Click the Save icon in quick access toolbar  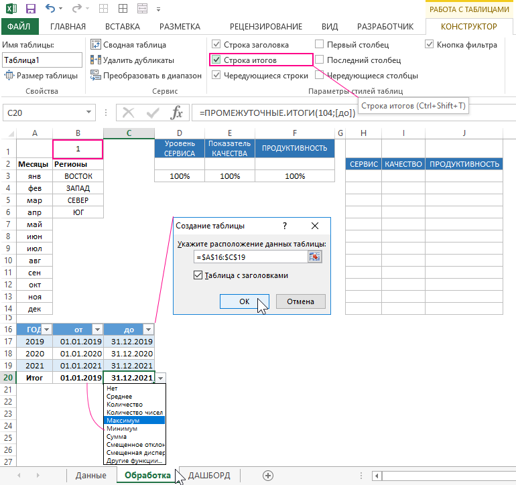pos(30,9)
